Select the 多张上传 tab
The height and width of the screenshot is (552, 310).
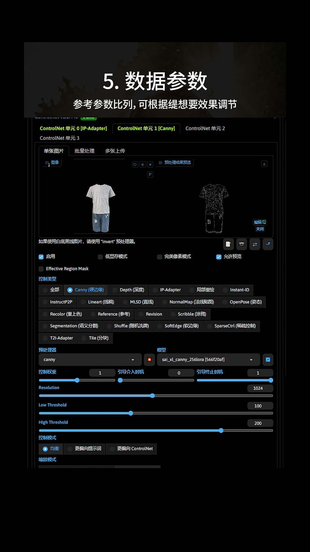115,151
